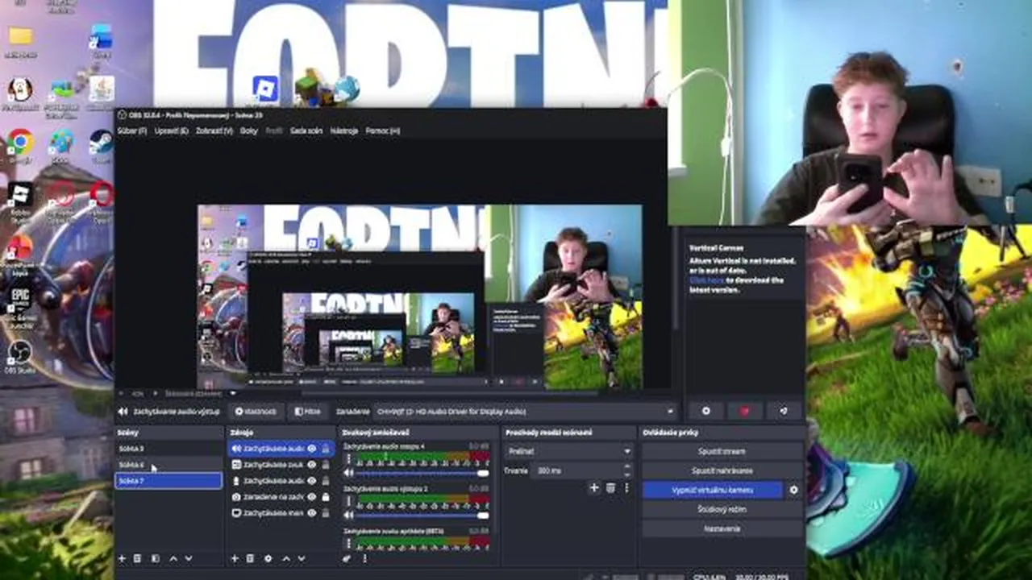Viewport: 1032px width, 580px height.
Task: Open Nastavenia from controls panel
Action: click(722, 528)
